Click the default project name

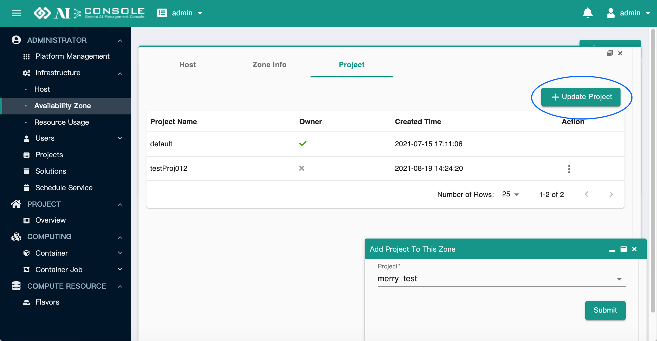click(x=161, y=144)
